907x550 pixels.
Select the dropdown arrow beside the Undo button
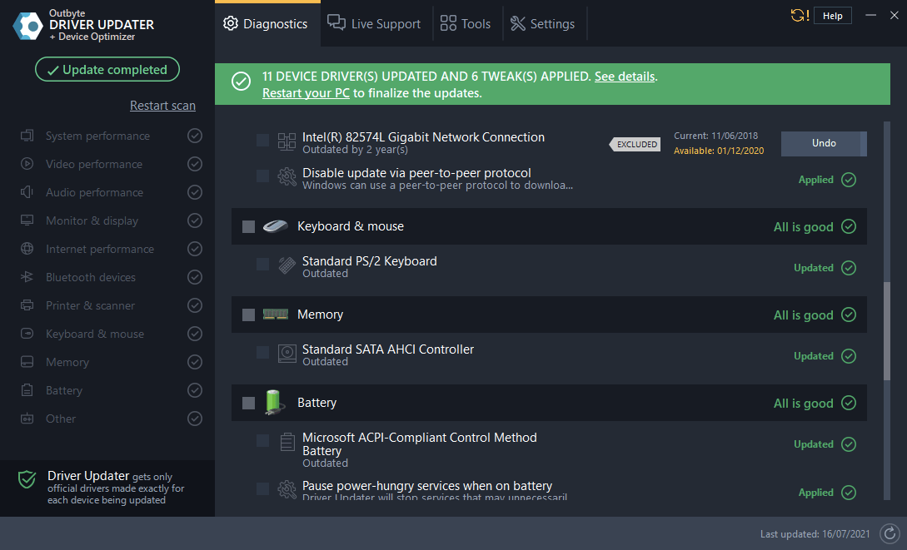coord(863,144)
